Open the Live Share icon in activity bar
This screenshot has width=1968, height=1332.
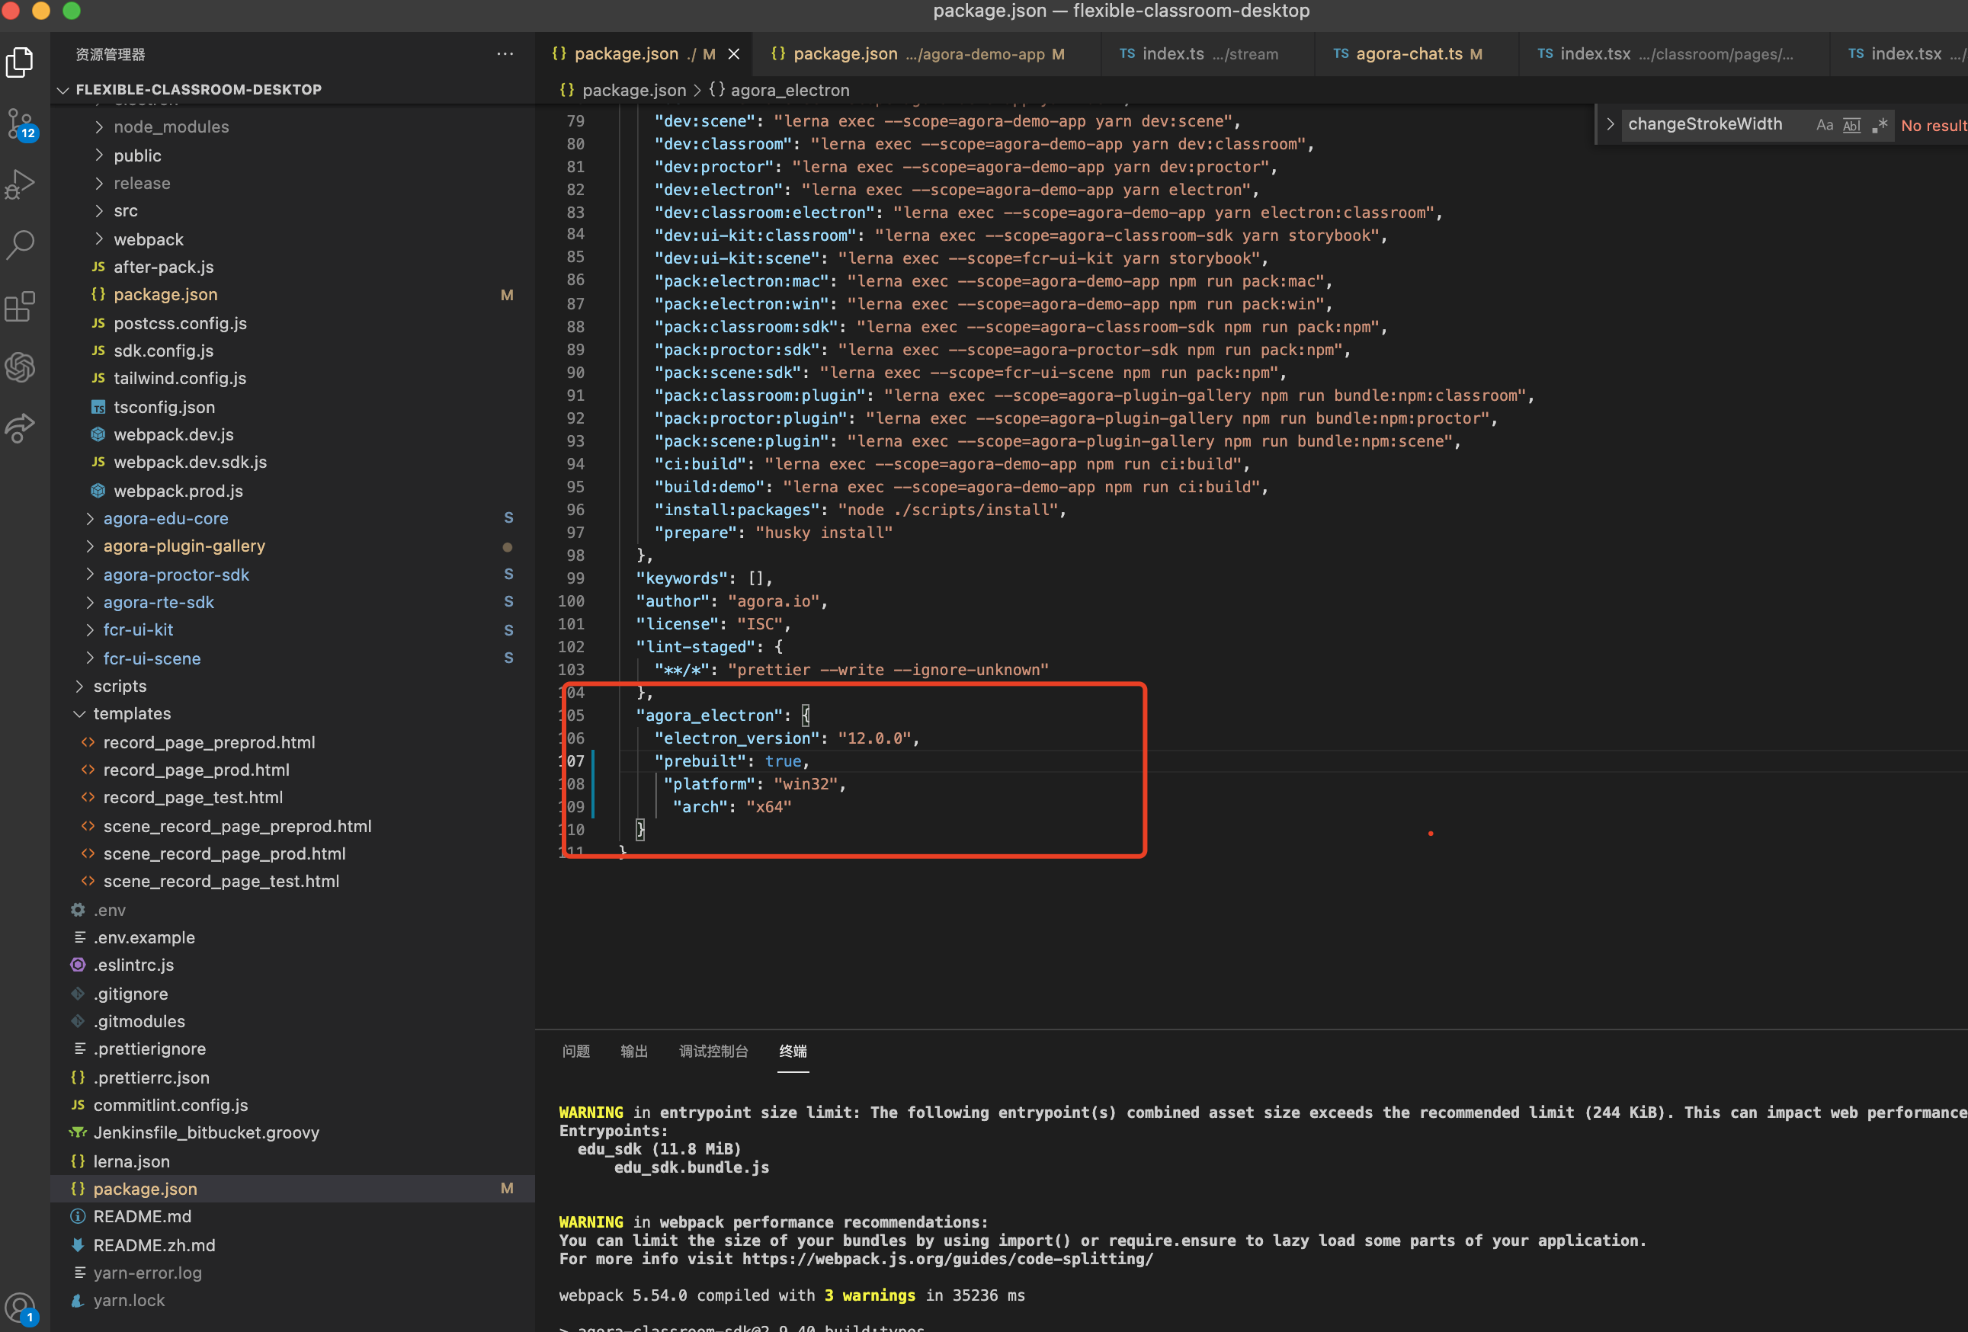coord(20,427)
